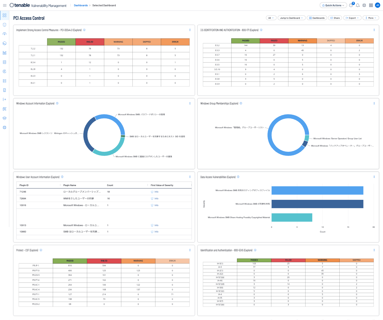Open the shield icon in left sidebar
The height and width of the screenshot is (320, 383).
click(5, 25)
